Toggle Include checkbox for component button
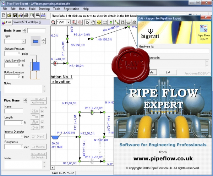The image size is (213, 176). point(42,117)
